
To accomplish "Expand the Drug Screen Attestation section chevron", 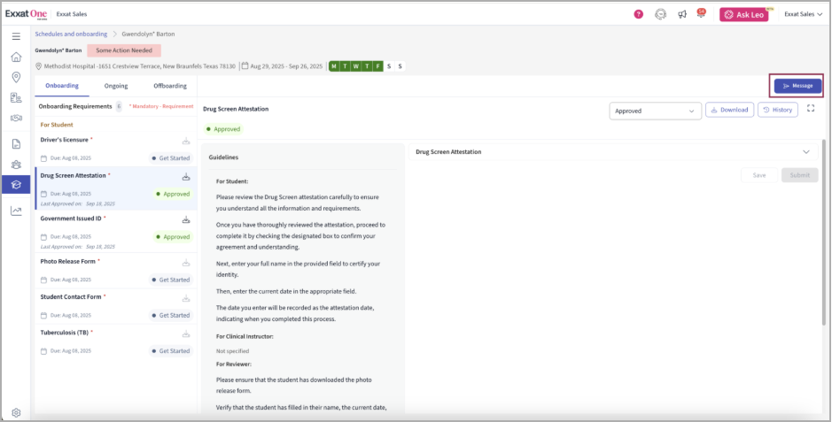I will tap(806, 152).
